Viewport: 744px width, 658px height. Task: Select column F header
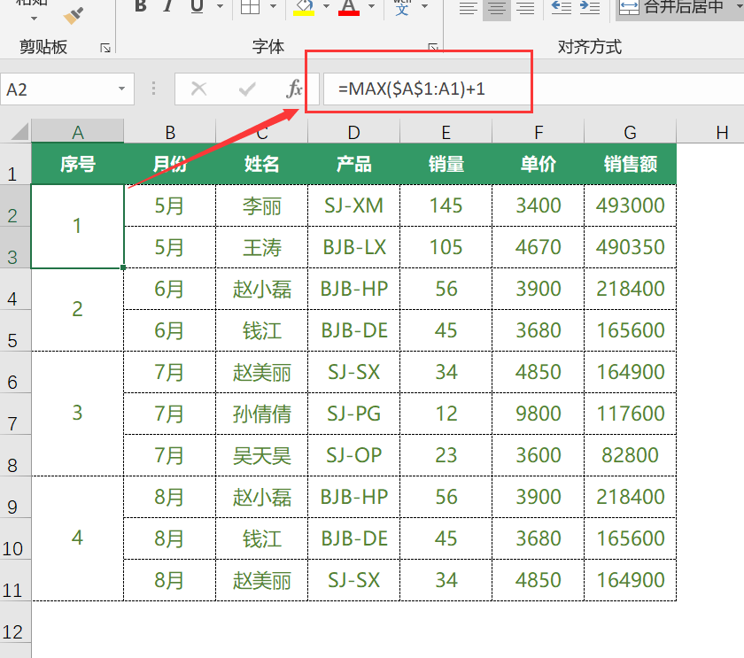pos(539,132)
